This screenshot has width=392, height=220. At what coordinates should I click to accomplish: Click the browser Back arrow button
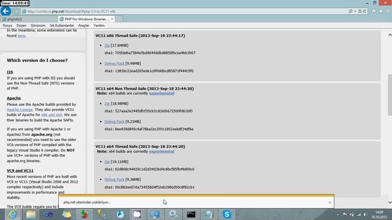tap(6, 11)
